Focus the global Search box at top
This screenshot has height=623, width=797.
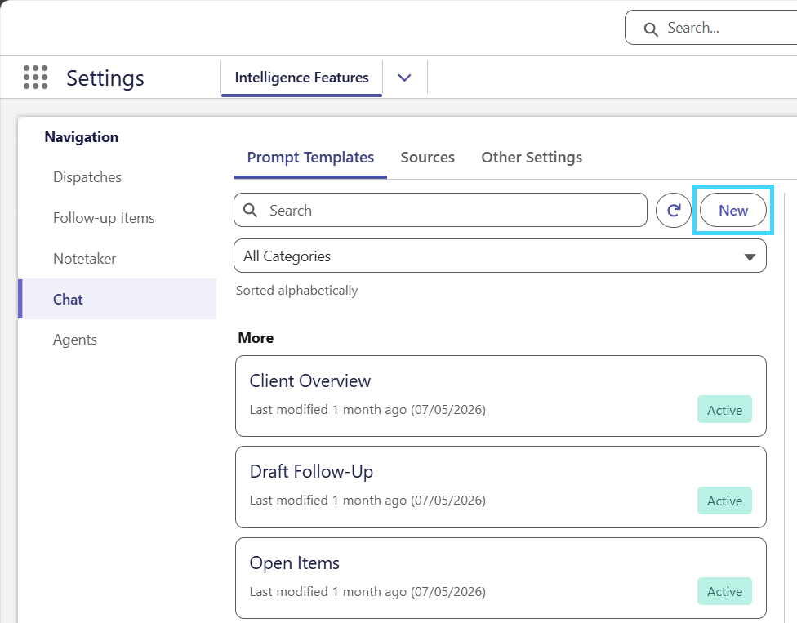pyautogui.click(x=710, y=28)
